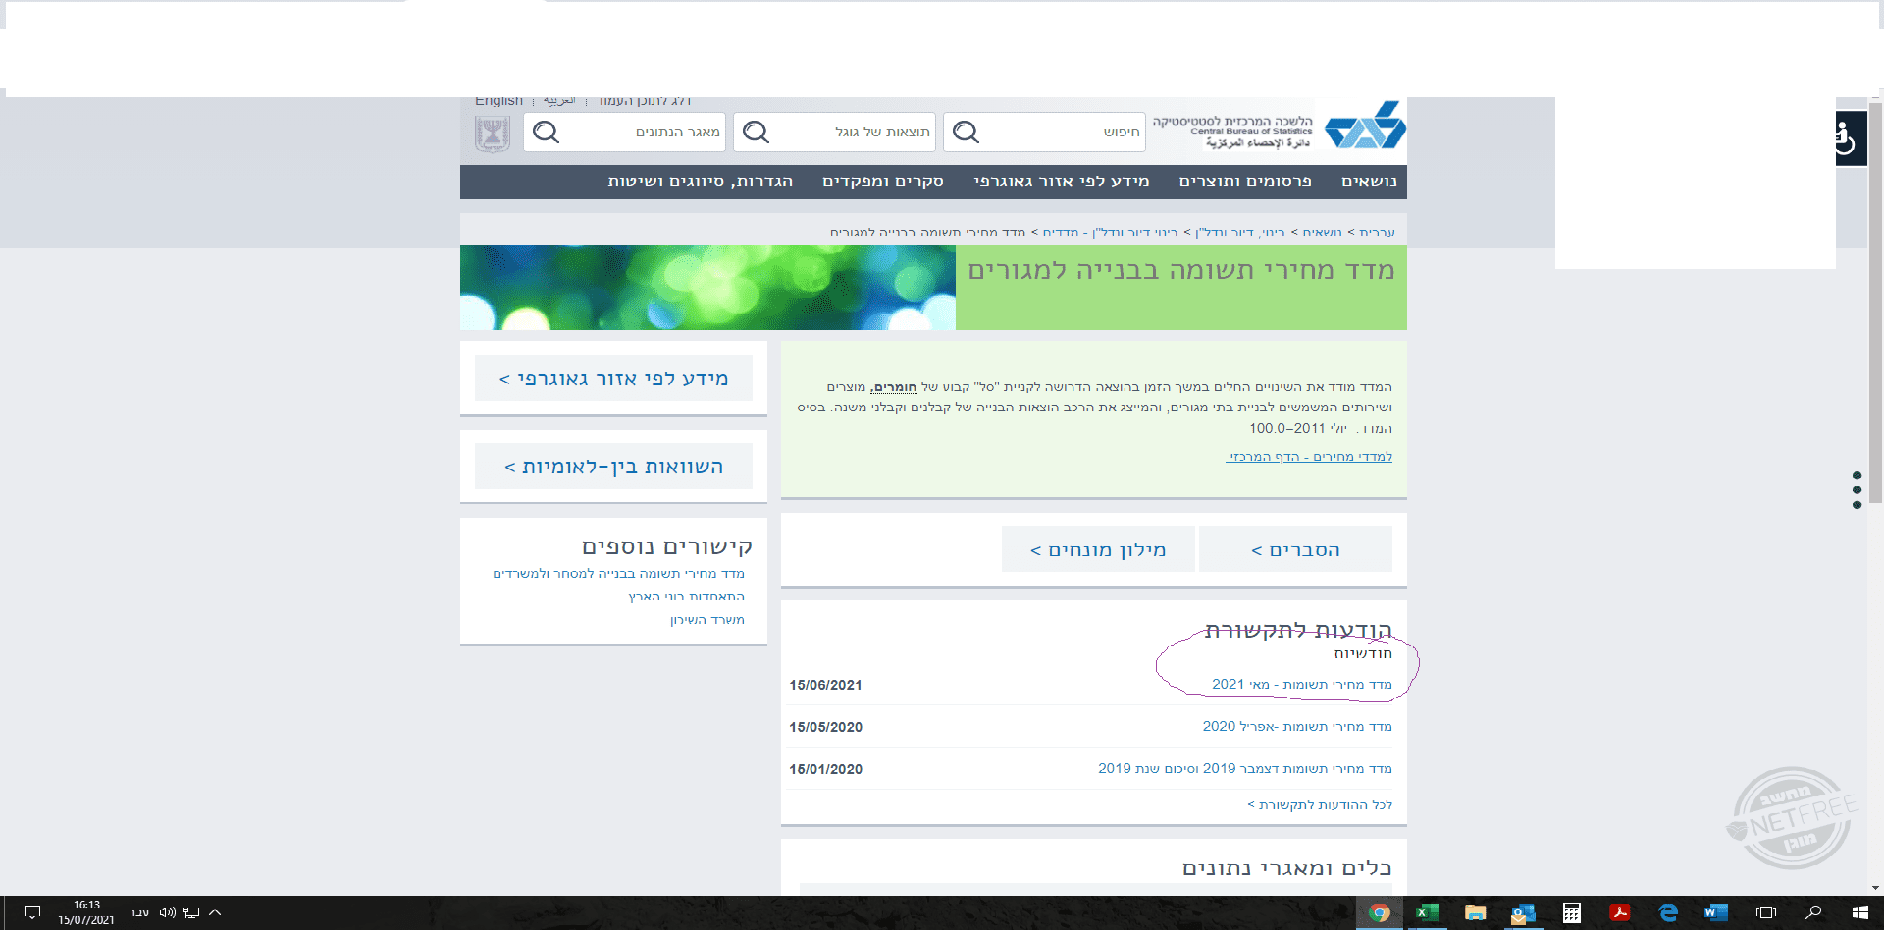Click the magnifier in the מאגר הנתונים box
Image resolution: width=1884 pixels, height=930 pixels.
pos(546,132)
